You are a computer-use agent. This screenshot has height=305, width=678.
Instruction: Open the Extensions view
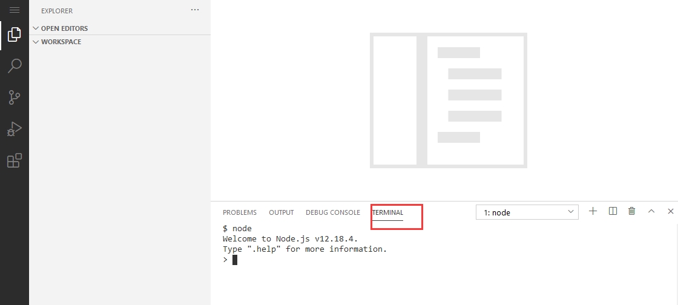click(15, 160)
